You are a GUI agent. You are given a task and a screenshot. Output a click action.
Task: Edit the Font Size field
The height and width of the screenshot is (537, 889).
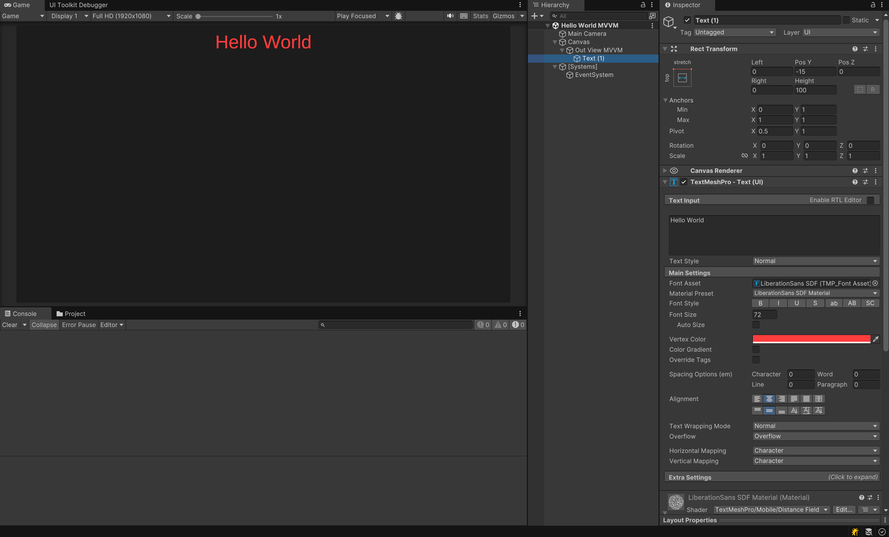[764, 314]
